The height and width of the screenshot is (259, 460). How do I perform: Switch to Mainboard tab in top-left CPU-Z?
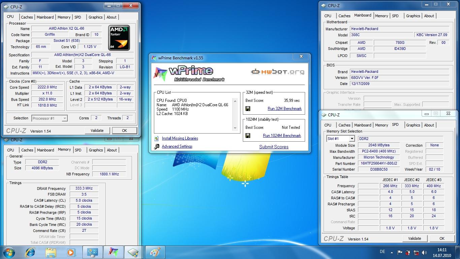point(45,17)
